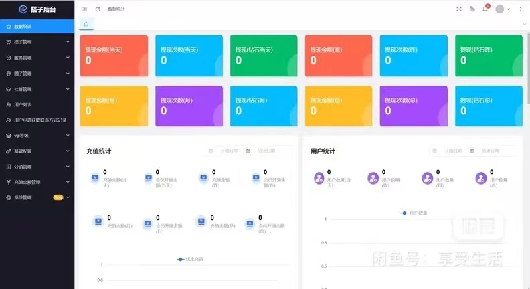Click the 搭子后台 logo icon
This screenshot has height=289, width=530.
[x=23, y=9]
